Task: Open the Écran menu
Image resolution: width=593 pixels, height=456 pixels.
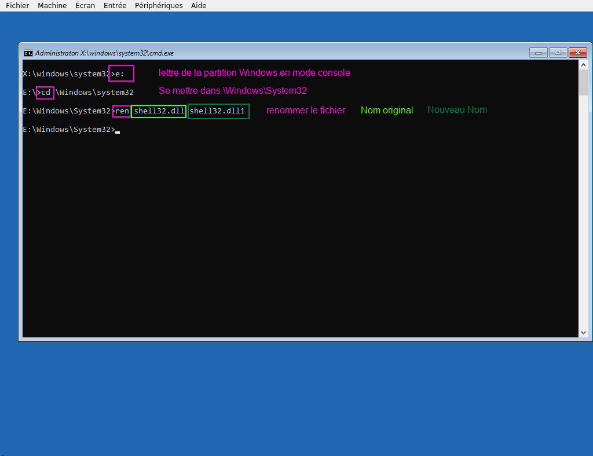Action: [85, 6]
